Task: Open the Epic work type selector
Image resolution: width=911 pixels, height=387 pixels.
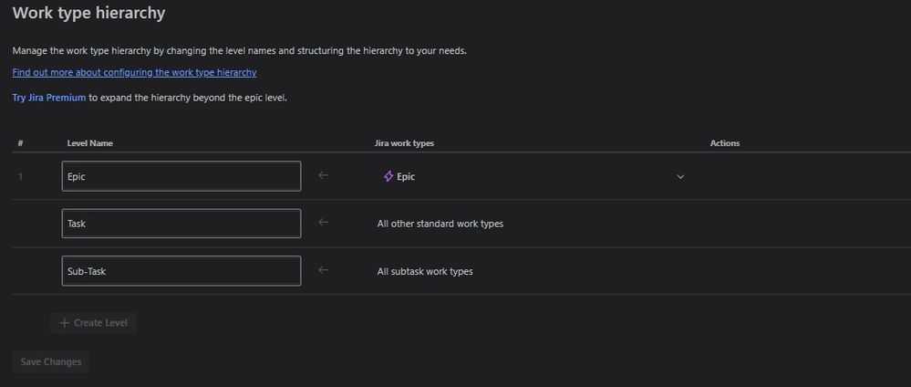Action: (x=533, y=176)
